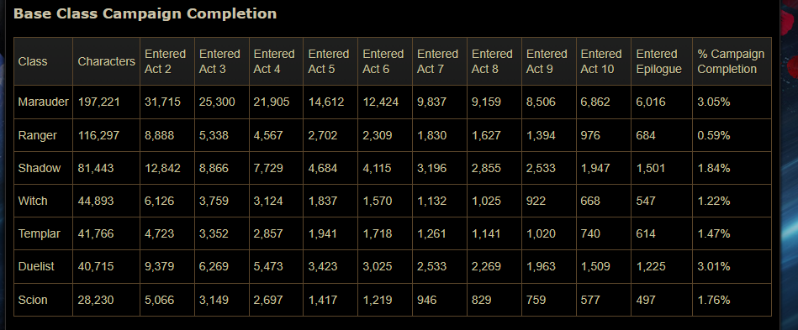This screenshot has height=330, width=798.
Task: Select the Base Class Campaign Completion heading
Action: tap(145, 13)
